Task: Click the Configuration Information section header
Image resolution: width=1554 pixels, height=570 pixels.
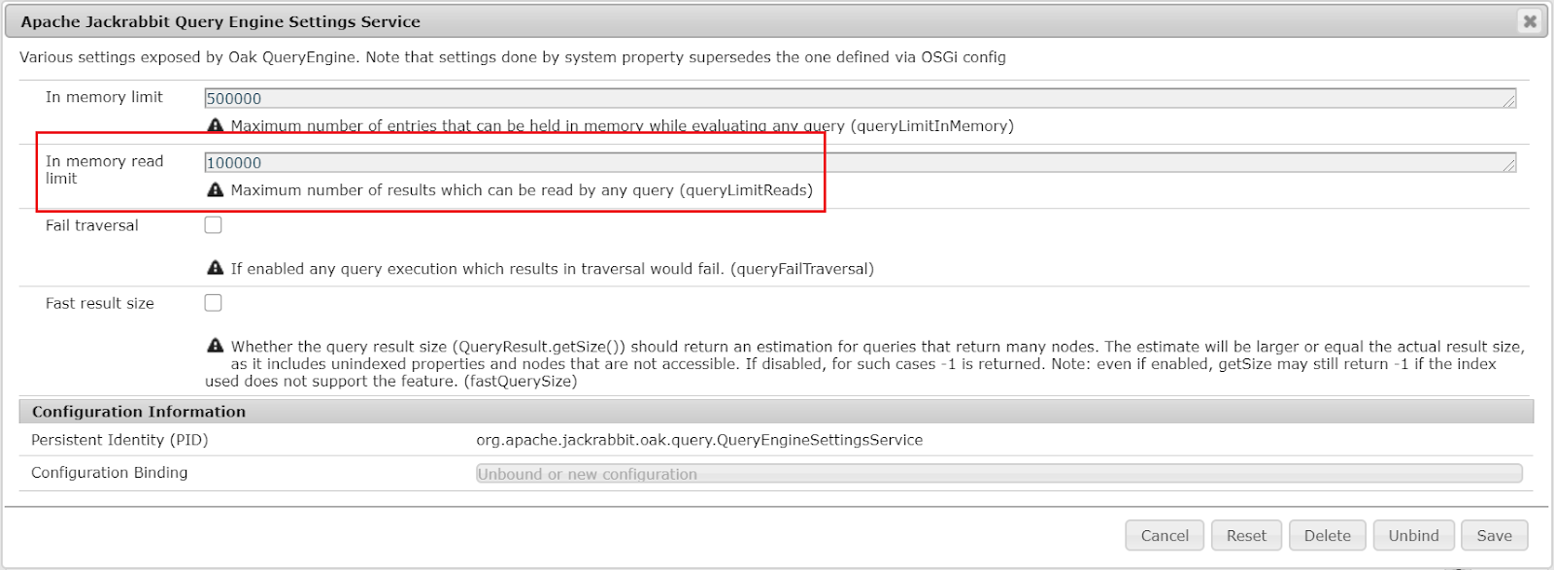Action: pyautogui.click(x=136, y=411)
